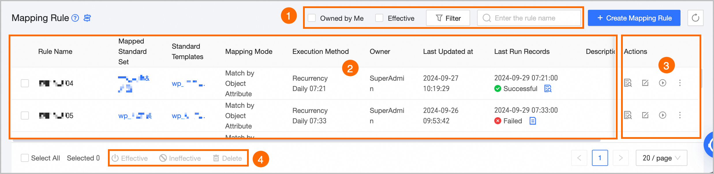Viewport: 714px width, 174px height.
Task: Open the Filter options
Action: click(x=448, y=18)
